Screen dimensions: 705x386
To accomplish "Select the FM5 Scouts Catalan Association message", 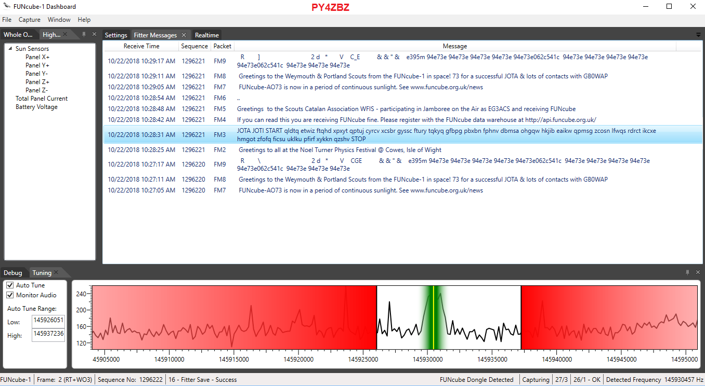I will click(x=403, y=109).
